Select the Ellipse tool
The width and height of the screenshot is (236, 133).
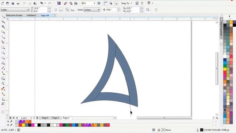tap(3, 52)
